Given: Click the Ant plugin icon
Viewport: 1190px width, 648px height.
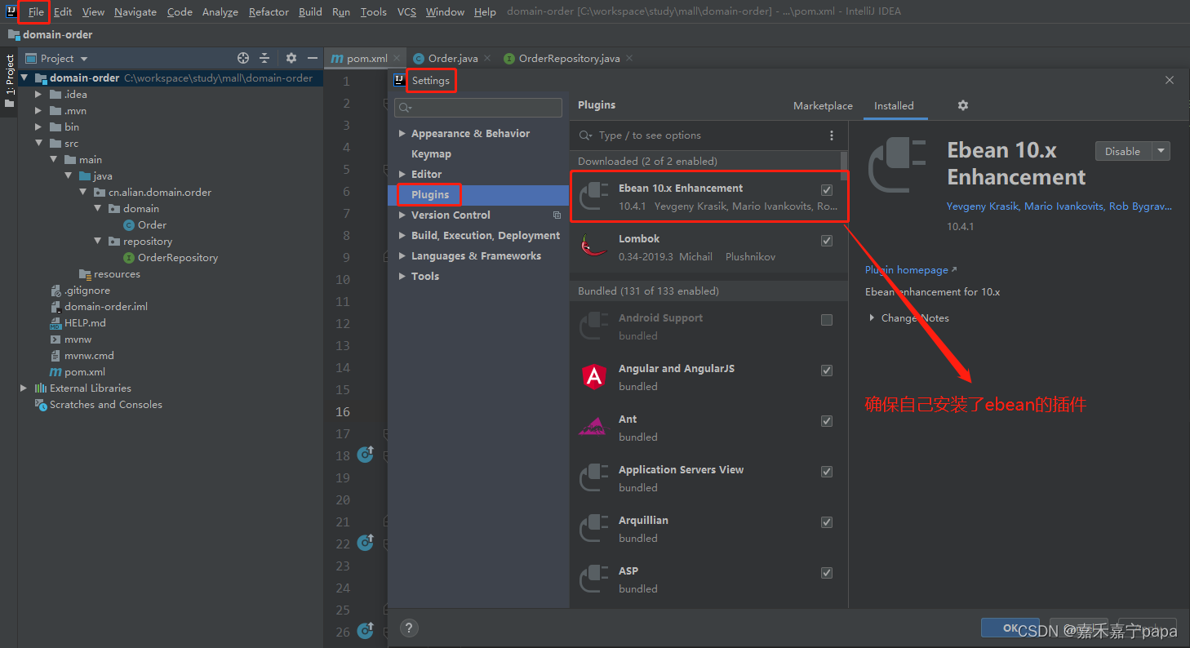Looking at the screenshot, I should pos(593,428).
